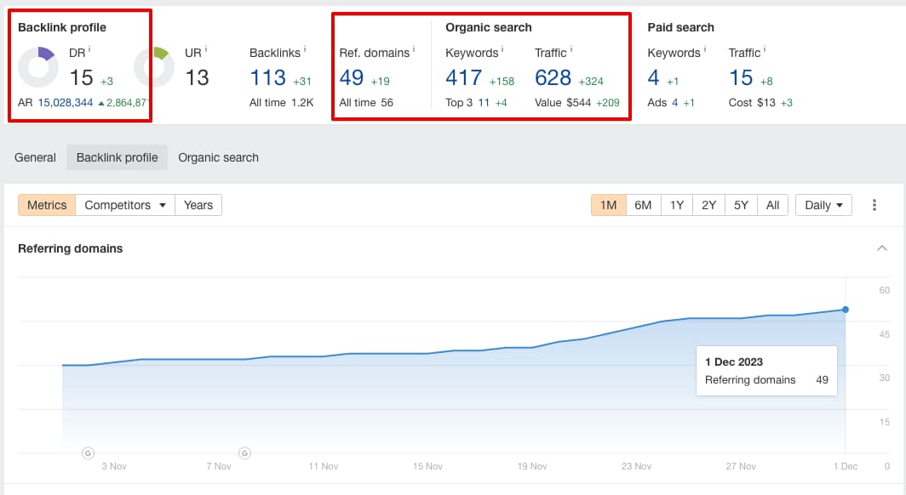Click the Google annotation marker near 7 Nov

coord(244,453)
